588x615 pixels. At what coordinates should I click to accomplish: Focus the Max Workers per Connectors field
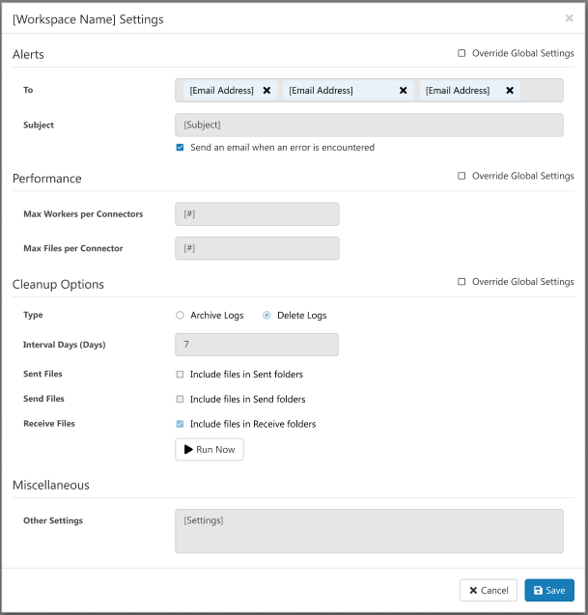pos(257,213)
